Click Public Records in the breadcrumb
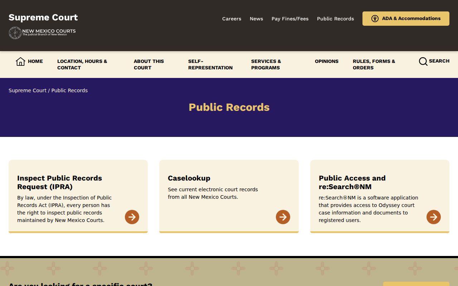Image resolution: width=458 pixels, height=286 pixels. tap(69, 90)
